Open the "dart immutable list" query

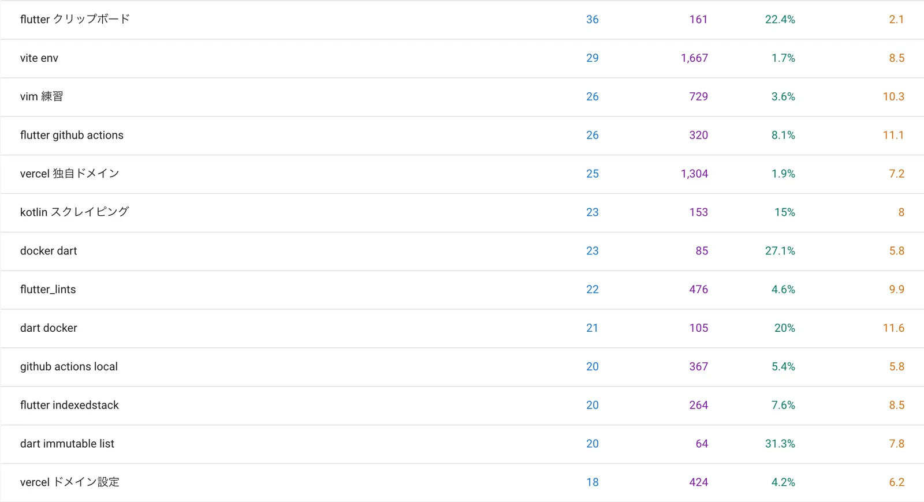tap(67, 444)
